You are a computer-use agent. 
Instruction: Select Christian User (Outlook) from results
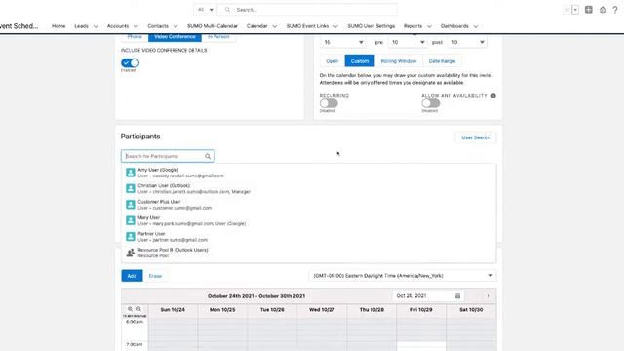pos(308,188)
